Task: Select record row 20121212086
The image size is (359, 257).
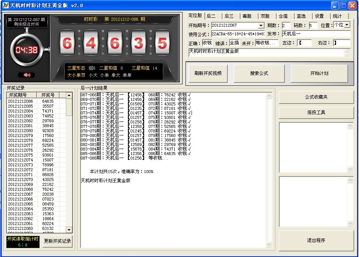Action: pos(37,101)
